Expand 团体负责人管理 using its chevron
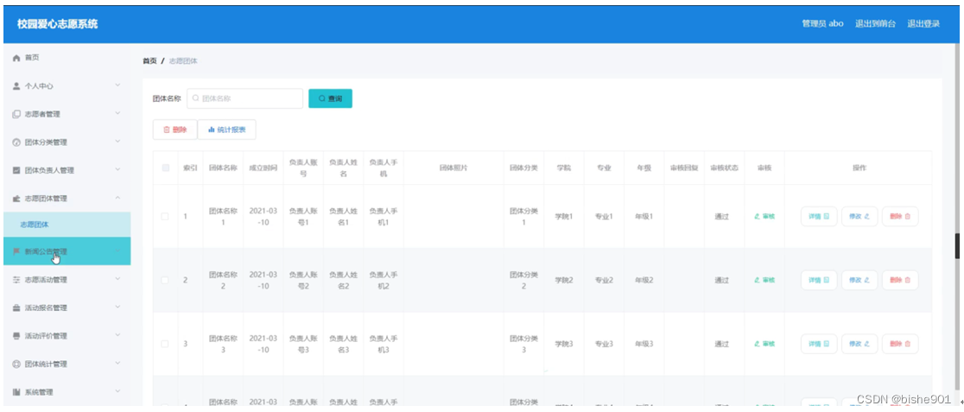The image size is (964, 412). 117,169
